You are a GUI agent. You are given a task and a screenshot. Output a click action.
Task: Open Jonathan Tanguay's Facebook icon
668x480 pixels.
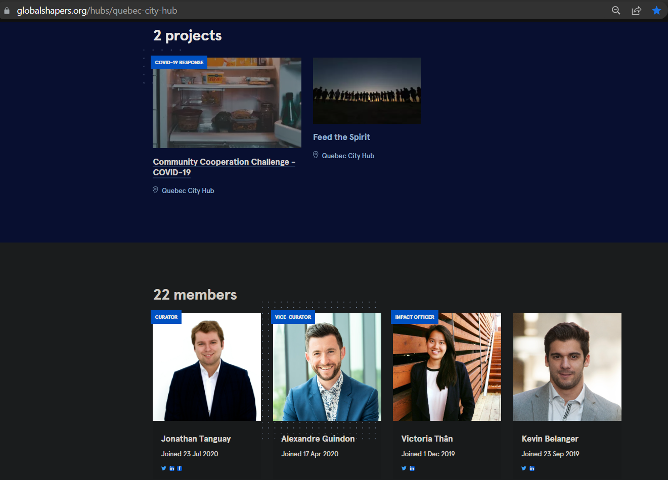point(180,468)
